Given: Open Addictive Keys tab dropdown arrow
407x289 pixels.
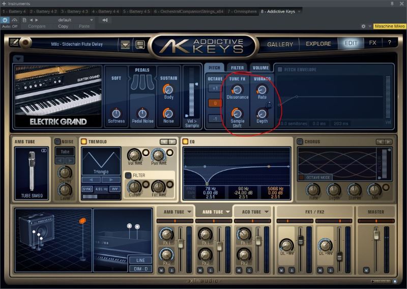Looking at the screenshot, I should tap(299, 11).
